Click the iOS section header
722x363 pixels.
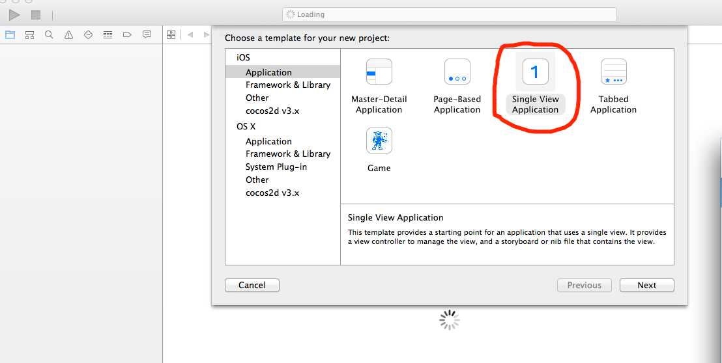pos(243,57)
